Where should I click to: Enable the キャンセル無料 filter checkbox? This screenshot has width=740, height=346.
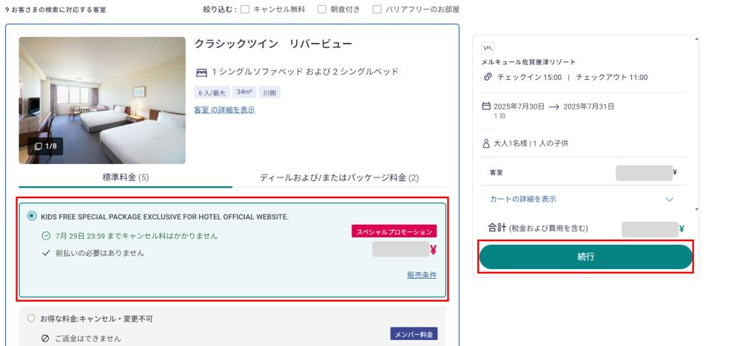[245, 9]
